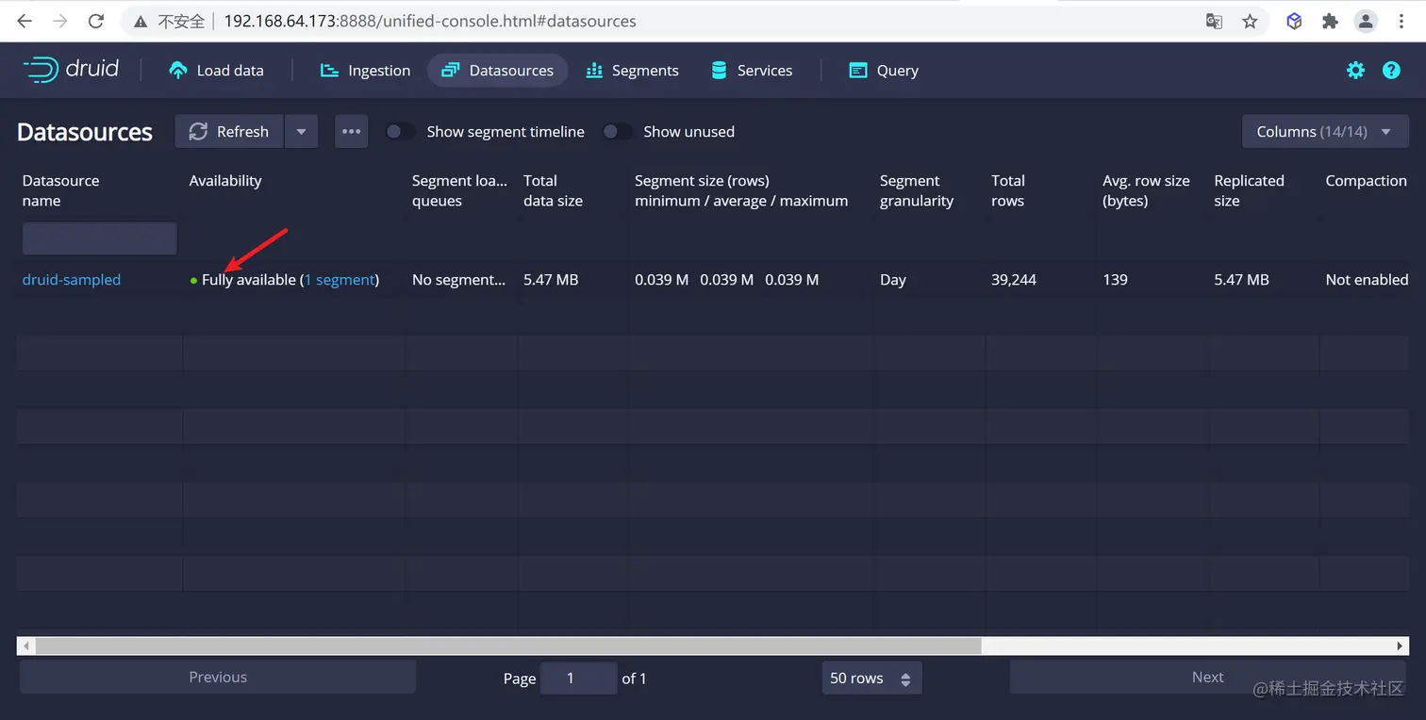Go to the Next page

point(1207,678)
